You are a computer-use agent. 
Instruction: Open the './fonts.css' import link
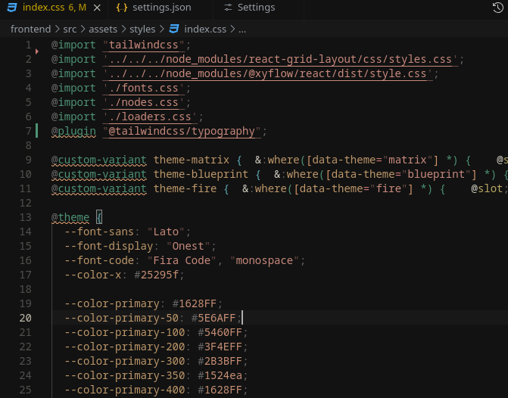click(144, 88)
